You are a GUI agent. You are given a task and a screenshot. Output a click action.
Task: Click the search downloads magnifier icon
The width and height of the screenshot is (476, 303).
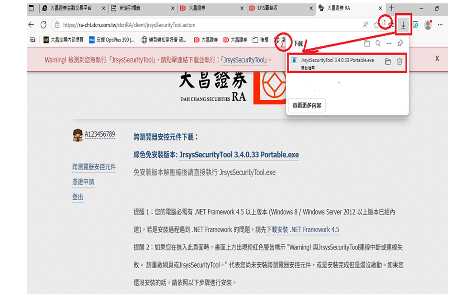pos(378,43)
